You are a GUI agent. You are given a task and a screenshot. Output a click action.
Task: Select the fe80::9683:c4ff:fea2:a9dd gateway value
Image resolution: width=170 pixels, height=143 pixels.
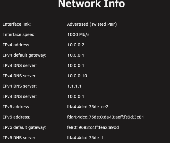pos(93,127)
